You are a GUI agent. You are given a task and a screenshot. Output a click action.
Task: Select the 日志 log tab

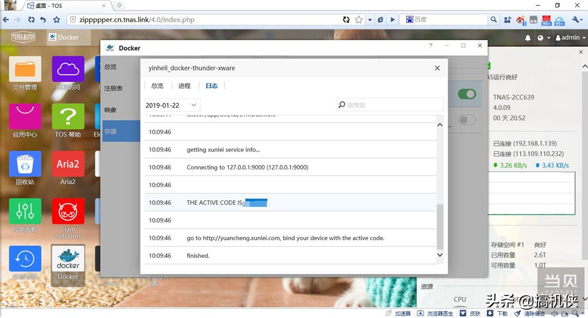pyautogui.click(x=212, y=85)
